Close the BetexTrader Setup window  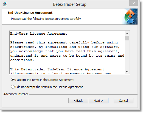click(x=133, y=3)
